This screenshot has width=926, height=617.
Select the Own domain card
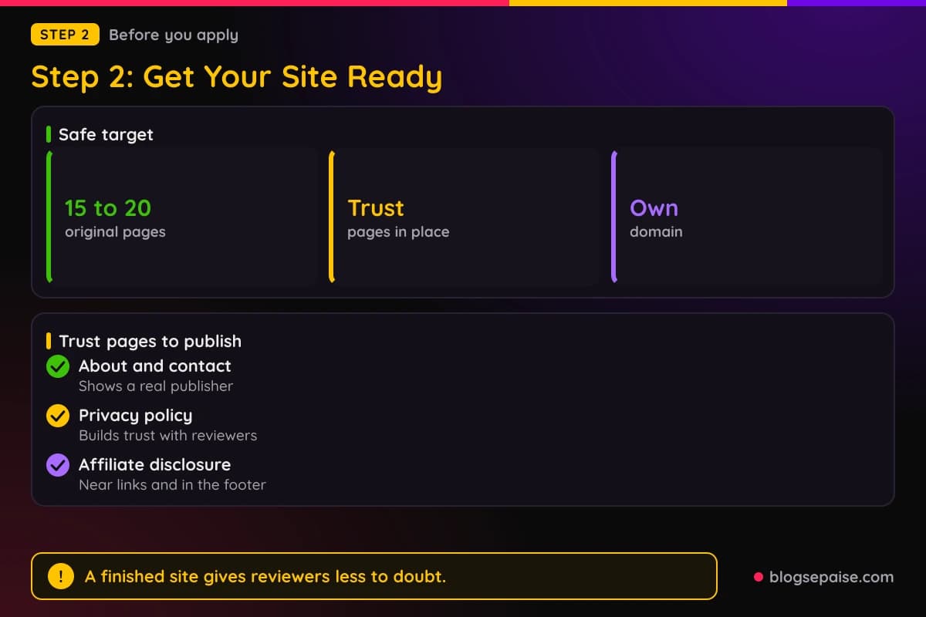pyautogui.click(x=747, y=217)
